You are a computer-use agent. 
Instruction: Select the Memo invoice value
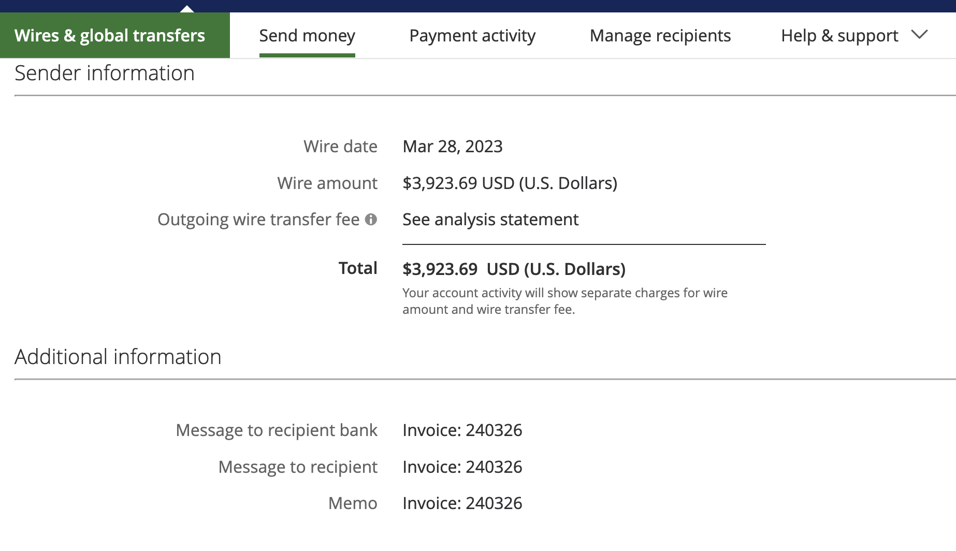462,503
